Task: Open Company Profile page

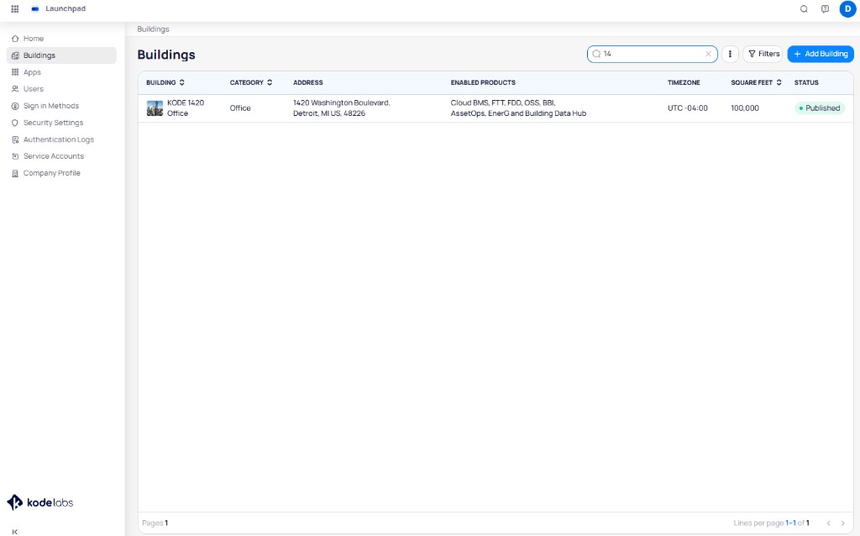Action: tap(61, 173)
